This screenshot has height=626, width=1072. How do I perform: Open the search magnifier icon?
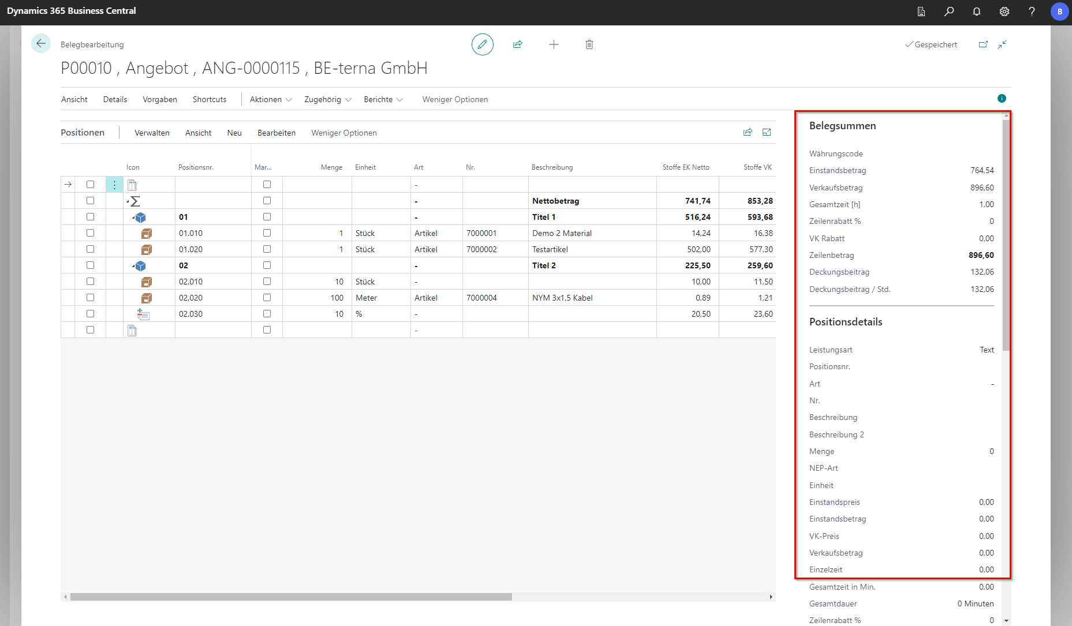coord(949,12)
